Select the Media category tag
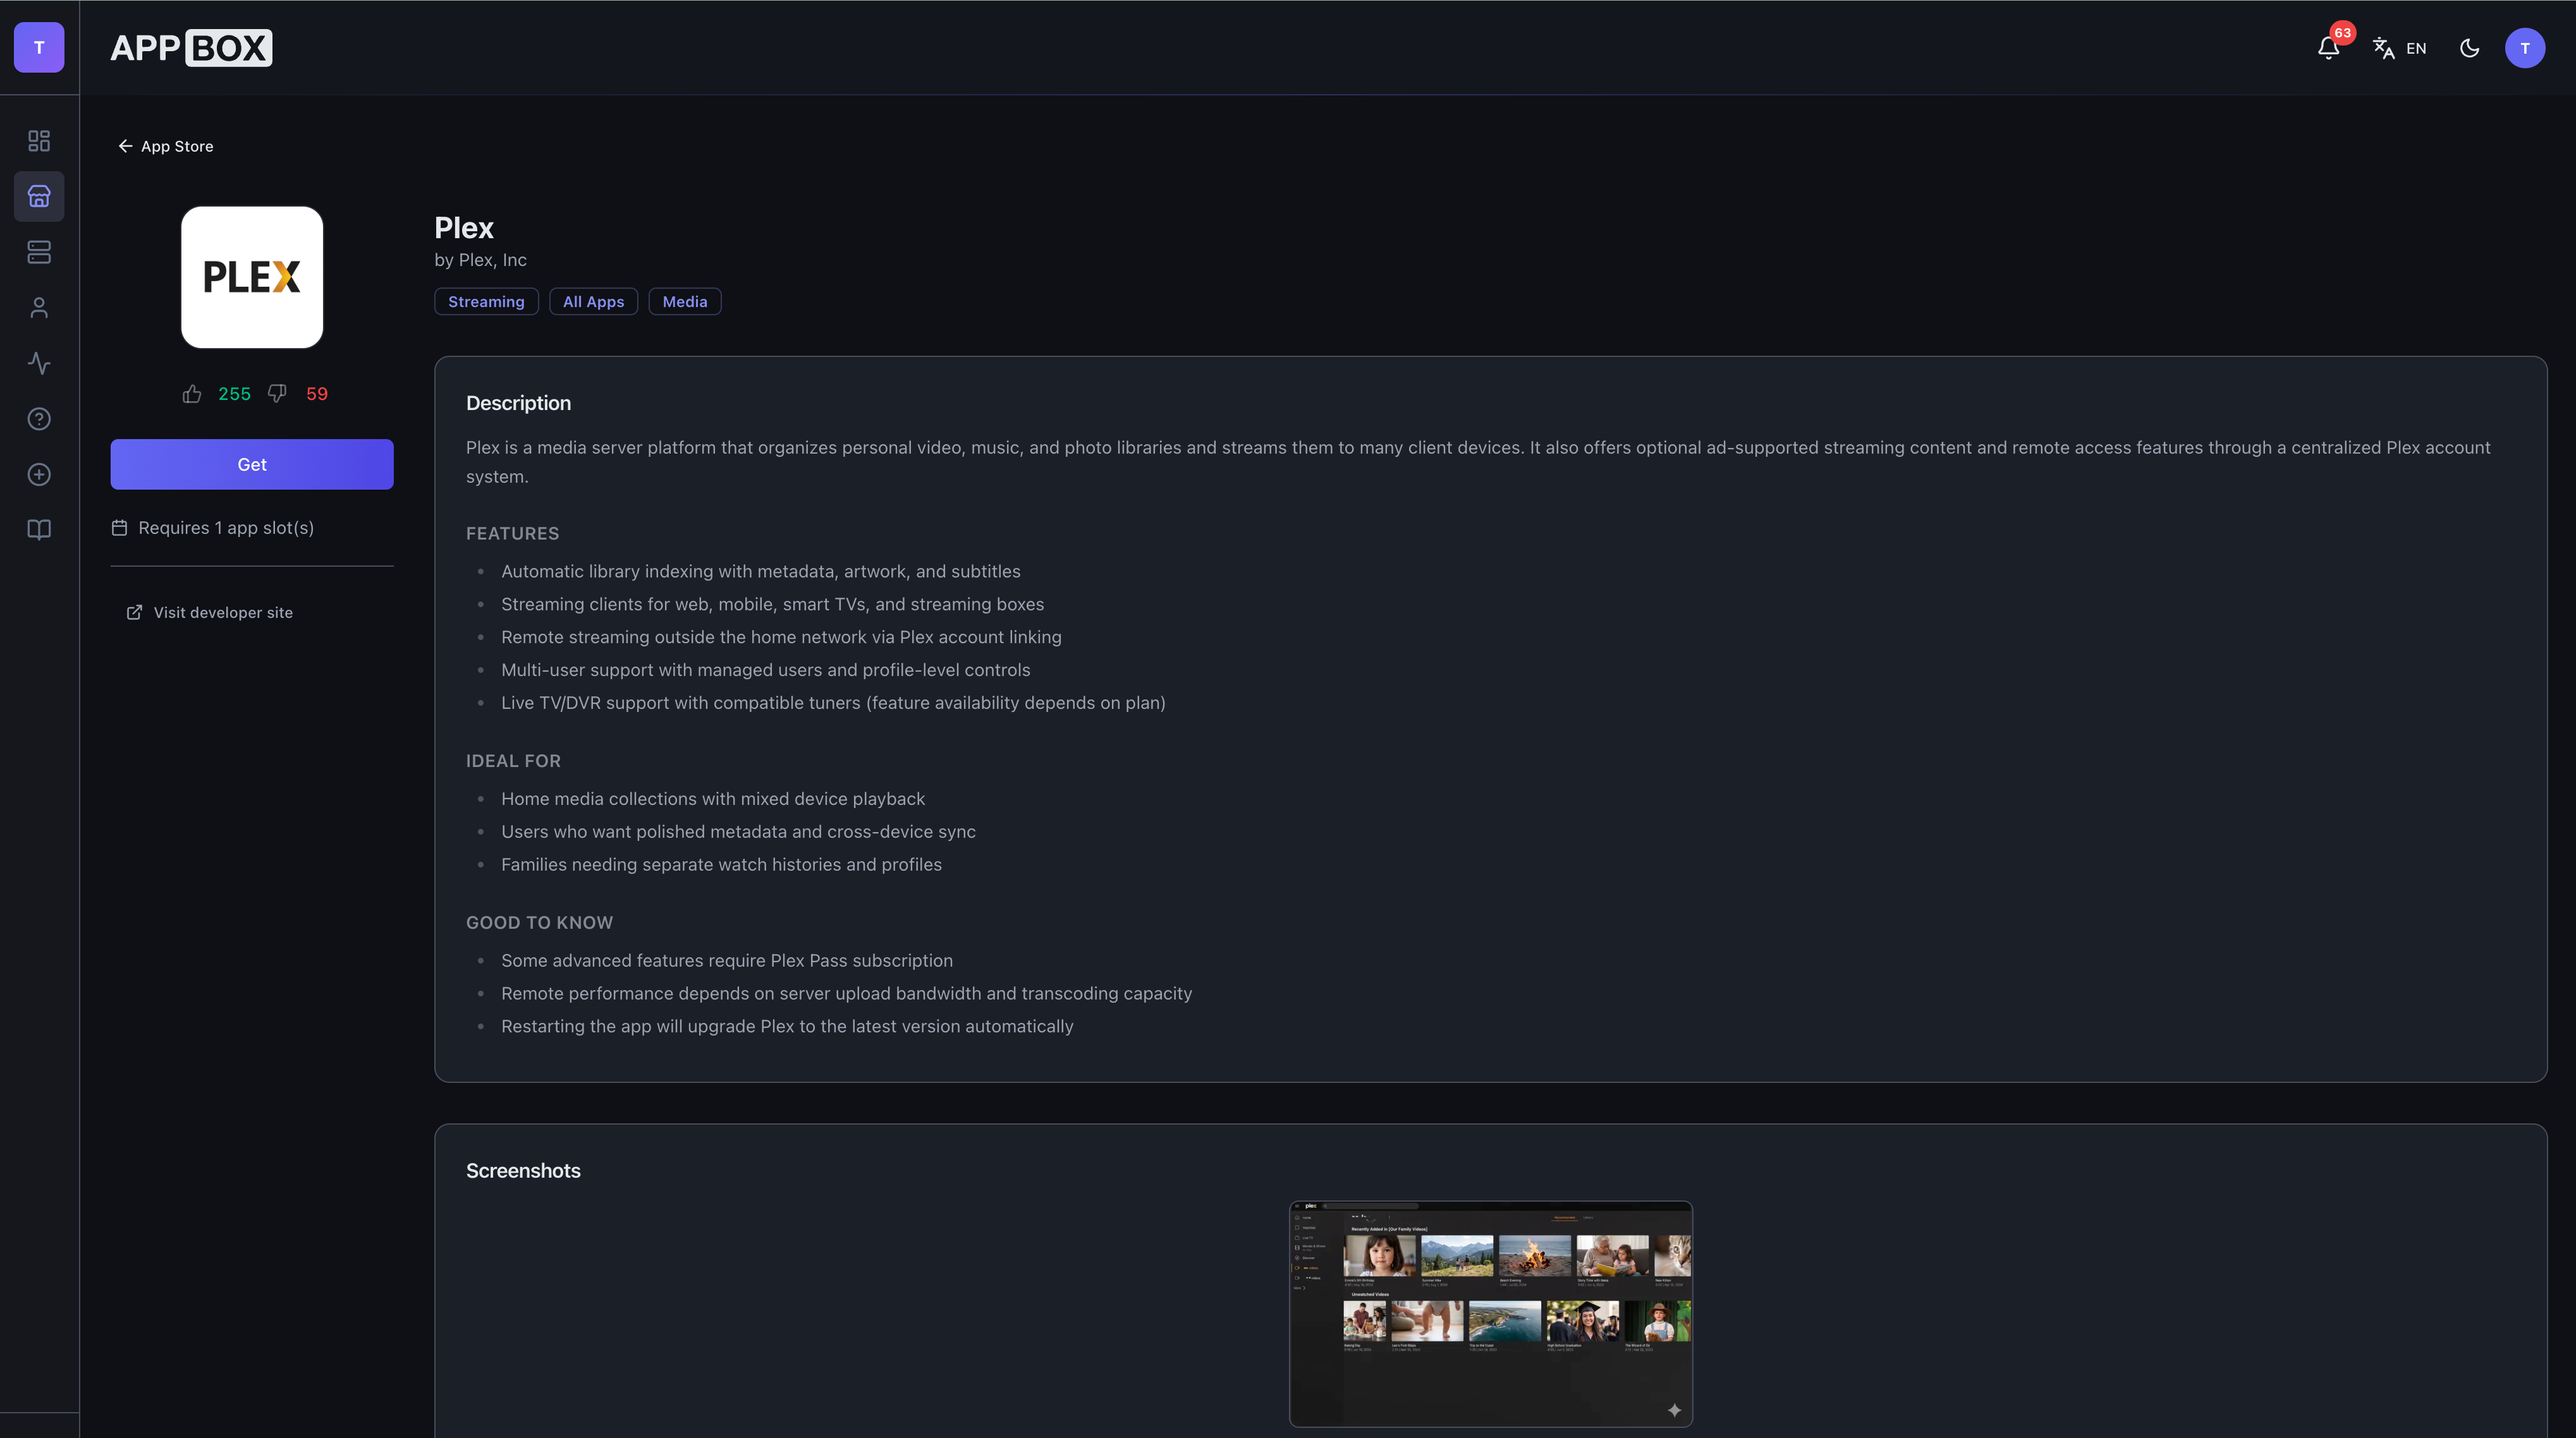The image size is (2576, 1438). (685, 302)
